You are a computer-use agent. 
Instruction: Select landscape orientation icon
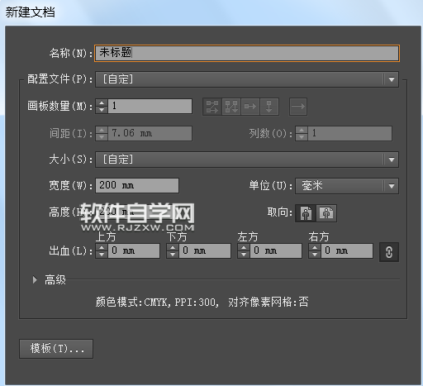[x=326, y=213]
